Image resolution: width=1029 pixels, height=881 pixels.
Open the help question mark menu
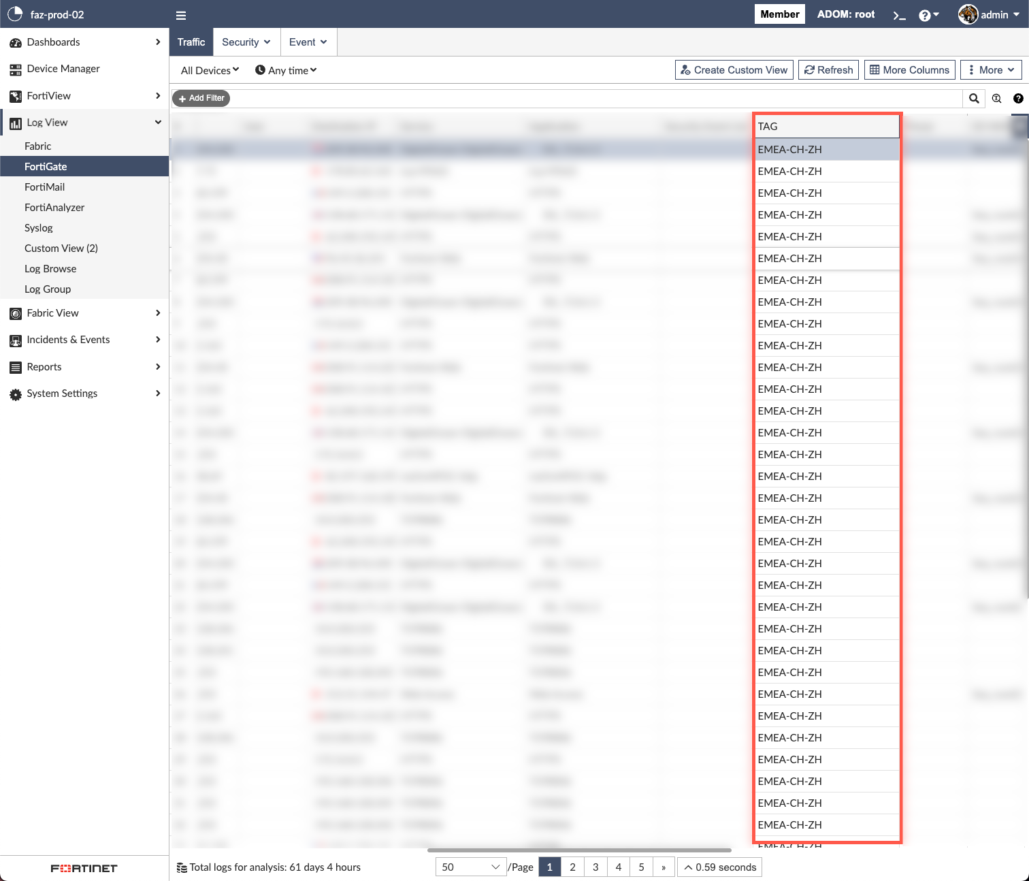928,15
